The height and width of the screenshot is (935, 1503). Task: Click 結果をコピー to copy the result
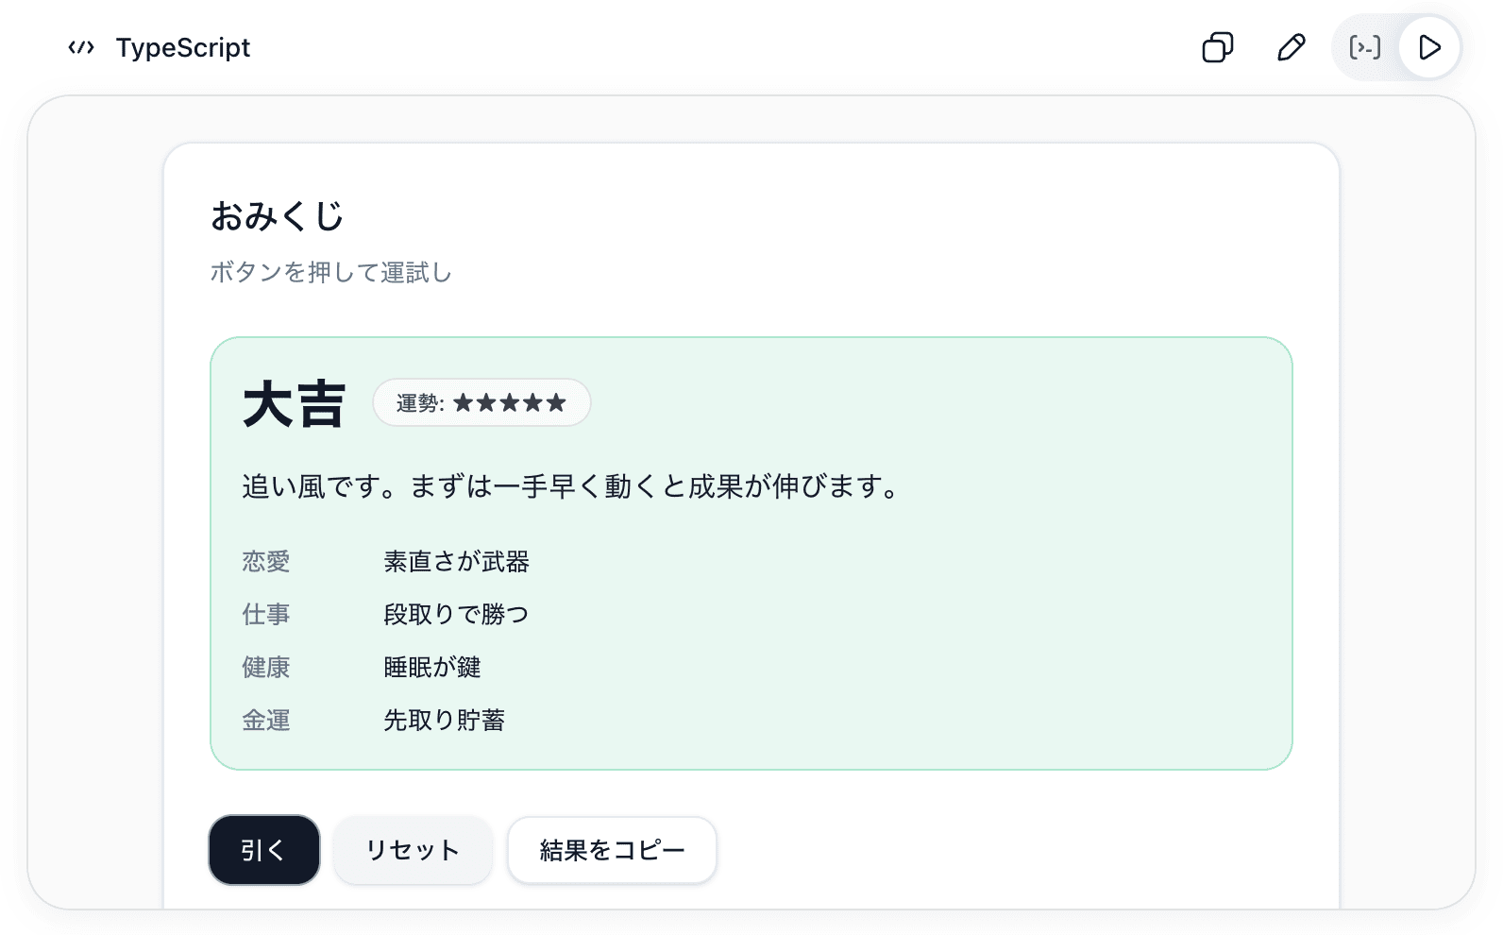[612, 850]
